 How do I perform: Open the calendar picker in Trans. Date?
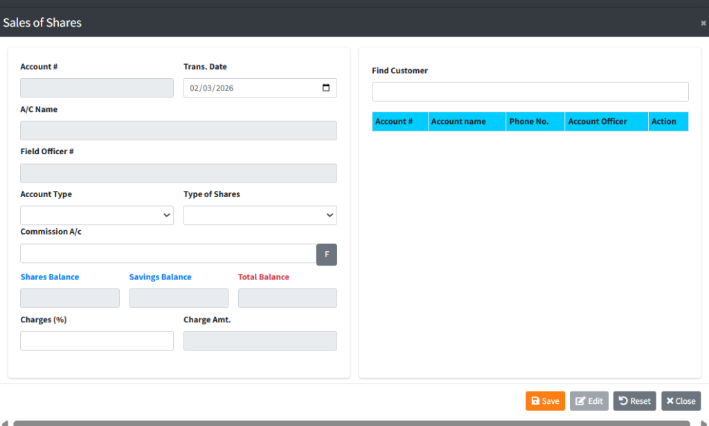coord(326,88)
